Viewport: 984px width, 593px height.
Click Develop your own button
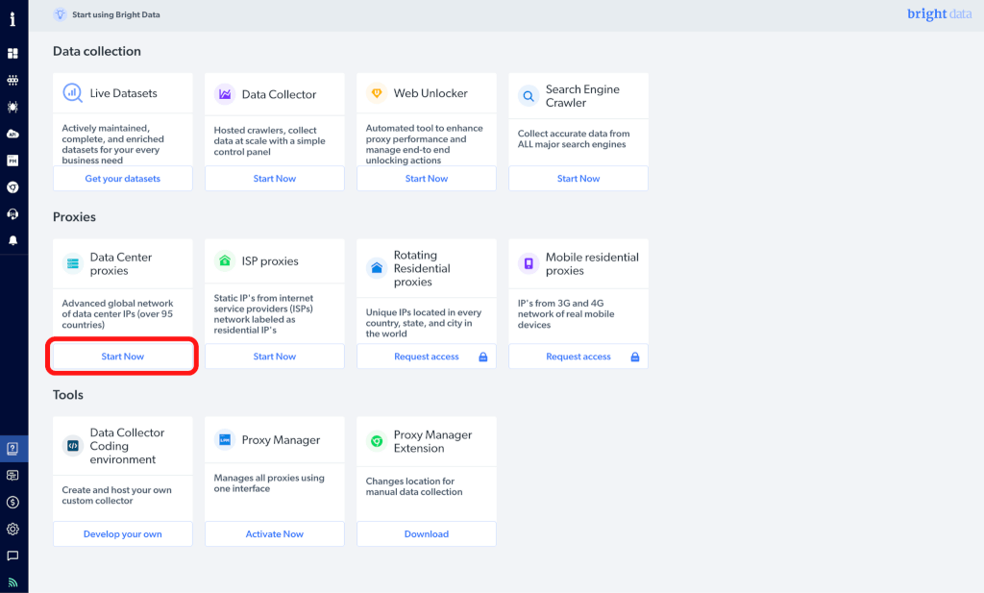(123, 534)
